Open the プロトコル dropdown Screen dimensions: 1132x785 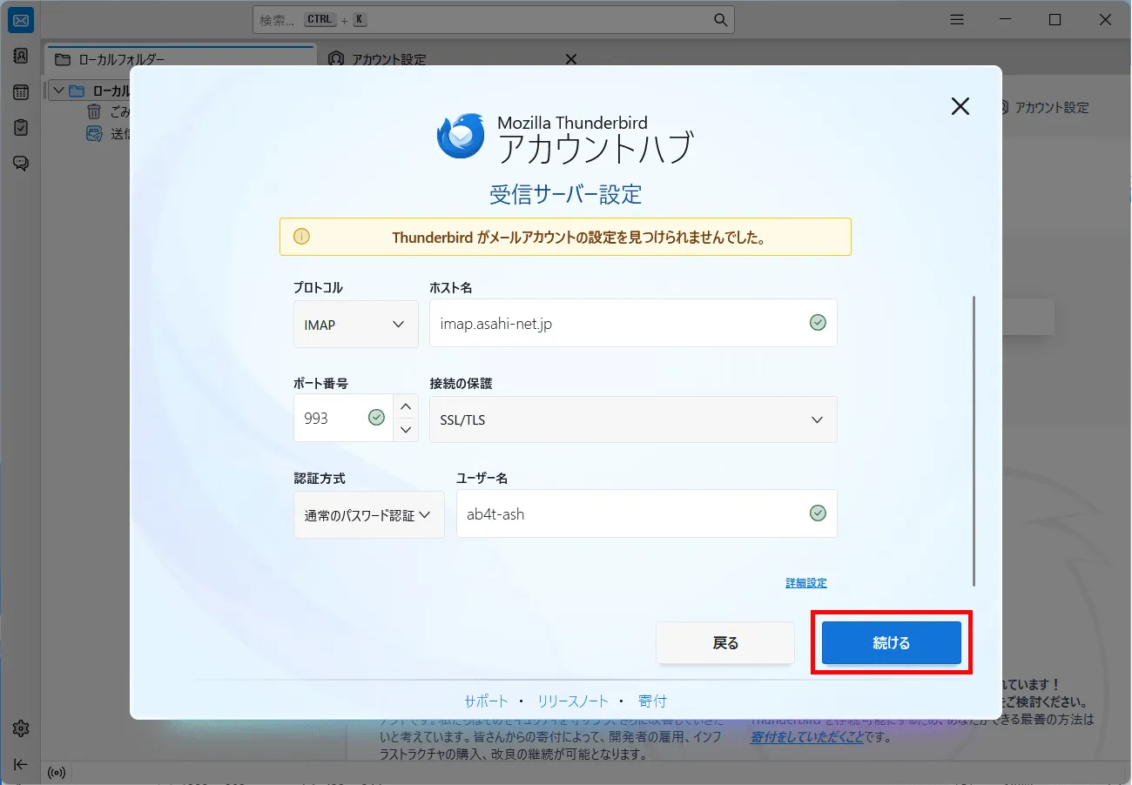coord(355,324)
